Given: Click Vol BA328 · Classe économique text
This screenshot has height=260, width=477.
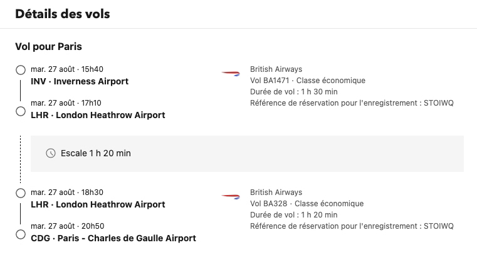Looking at the screenshot, I should [307, 204].
